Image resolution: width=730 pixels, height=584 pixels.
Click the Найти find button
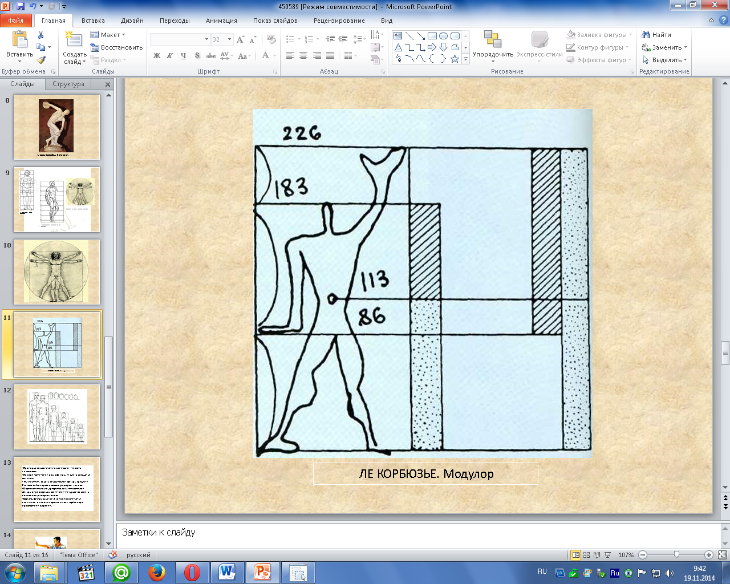(x=656, y=35)
